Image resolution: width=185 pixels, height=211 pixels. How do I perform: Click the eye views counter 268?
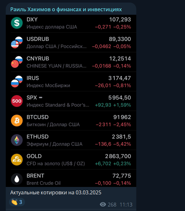pyautogui.click(x=108, y=205)
